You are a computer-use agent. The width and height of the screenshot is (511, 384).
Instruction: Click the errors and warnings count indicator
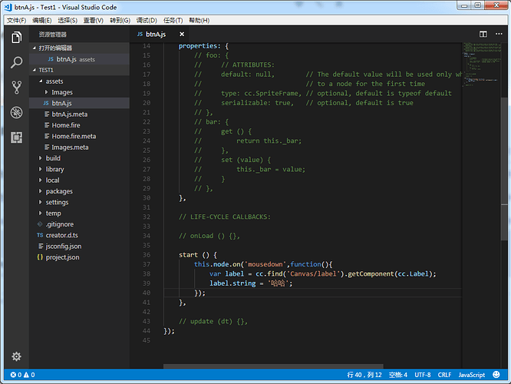click(x=22, y=375)
